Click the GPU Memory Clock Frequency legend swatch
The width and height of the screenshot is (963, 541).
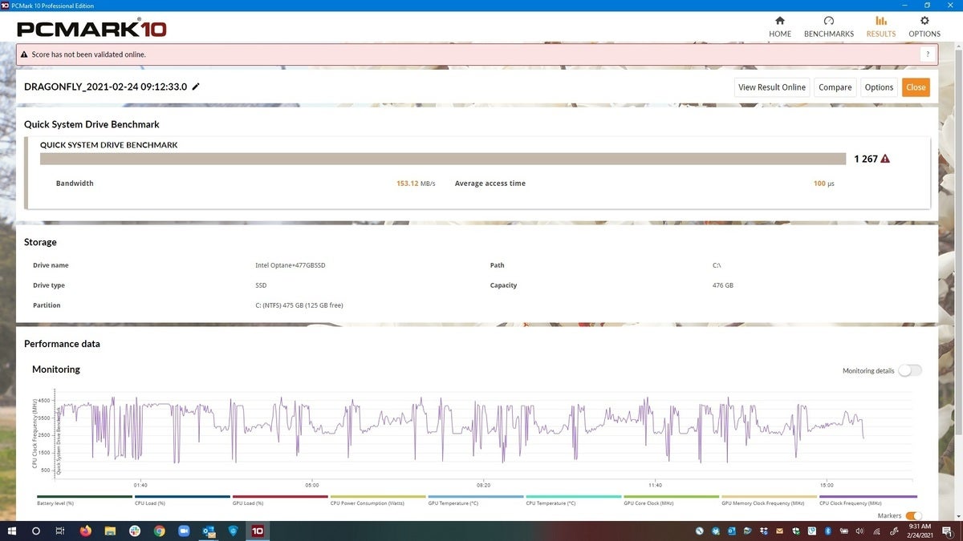click(770, 497)
